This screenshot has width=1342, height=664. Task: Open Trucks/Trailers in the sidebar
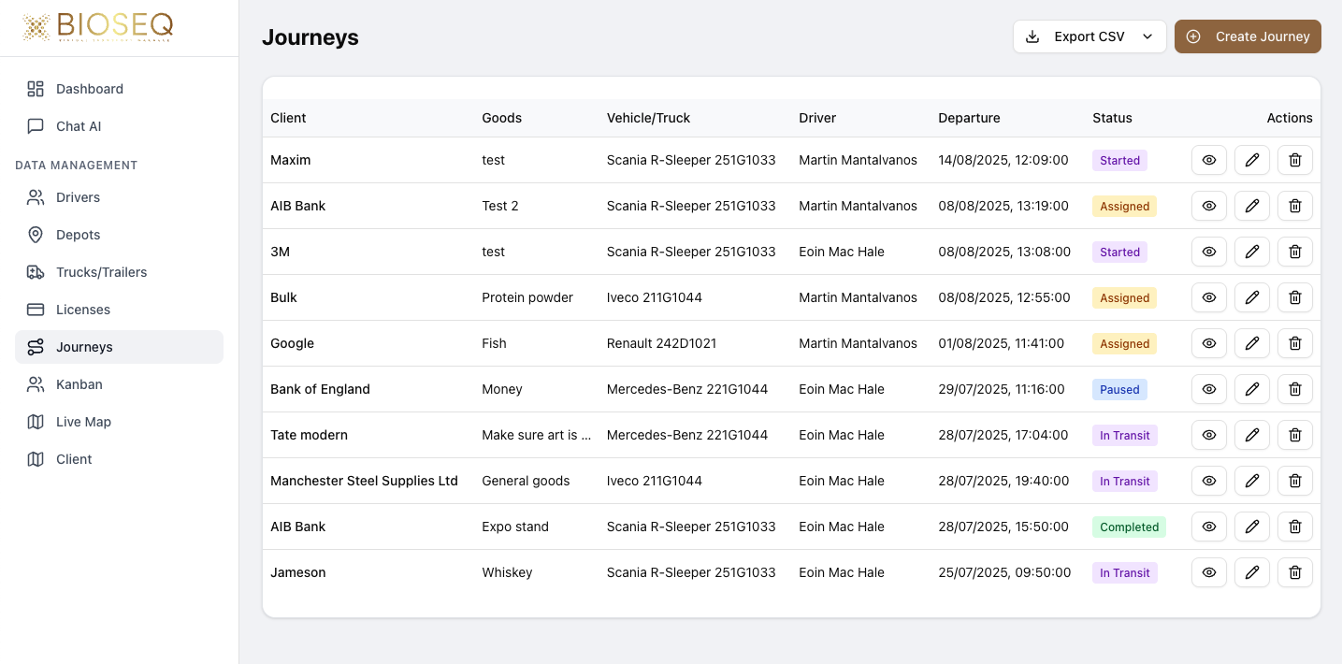(101, 272)
